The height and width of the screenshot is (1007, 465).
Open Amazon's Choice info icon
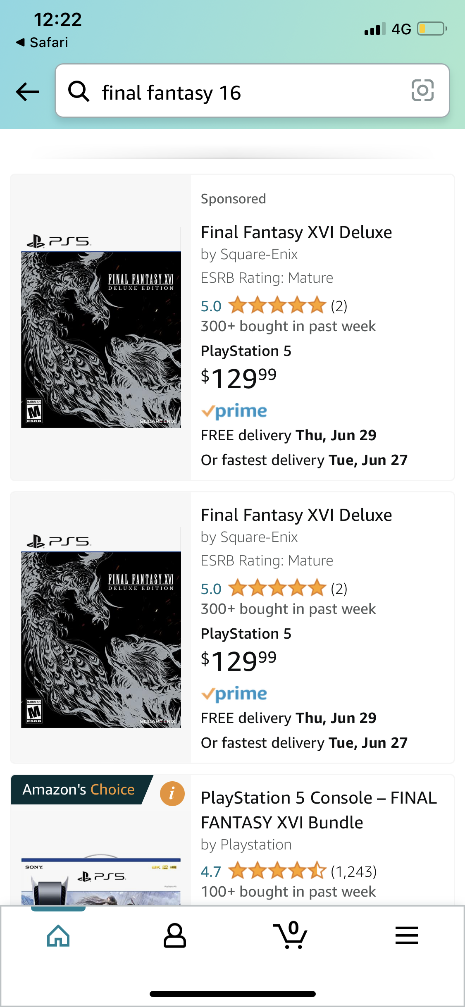click(172, 794)
